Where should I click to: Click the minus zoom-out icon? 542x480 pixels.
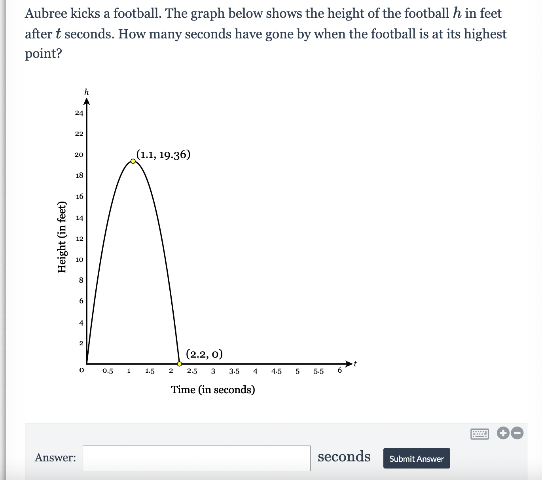click(516, 434)
